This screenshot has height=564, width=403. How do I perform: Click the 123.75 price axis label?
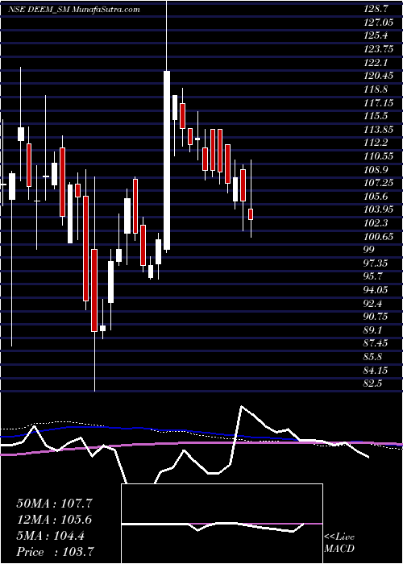click(378, 49)
